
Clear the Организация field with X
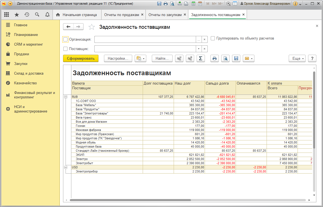(x=204, y=39)
